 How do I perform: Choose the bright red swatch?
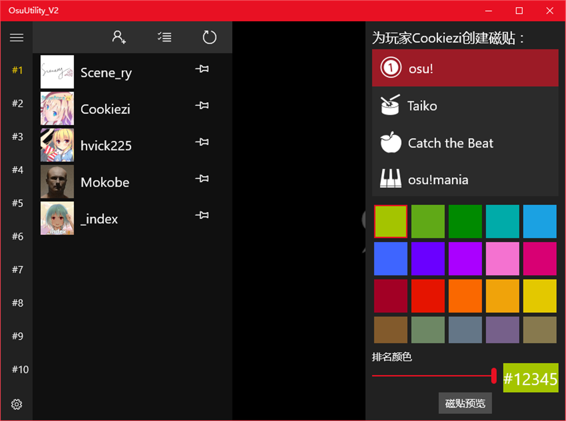coord(428,296)
